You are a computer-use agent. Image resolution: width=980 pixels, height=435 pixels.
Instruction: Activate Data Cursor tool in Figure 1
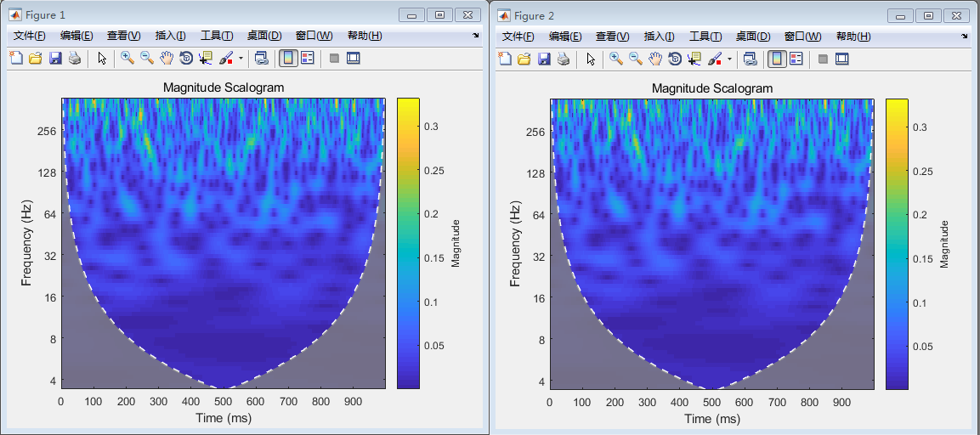point(205,59)
